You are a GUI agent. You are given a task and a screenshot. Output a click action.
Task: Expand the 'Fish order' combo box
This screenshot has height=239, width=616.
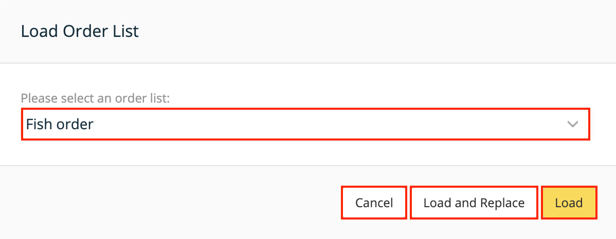coord(305,124)
